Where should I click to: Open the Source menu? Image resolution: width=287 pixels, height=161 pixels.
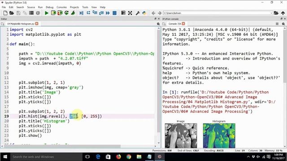(31, 7)
